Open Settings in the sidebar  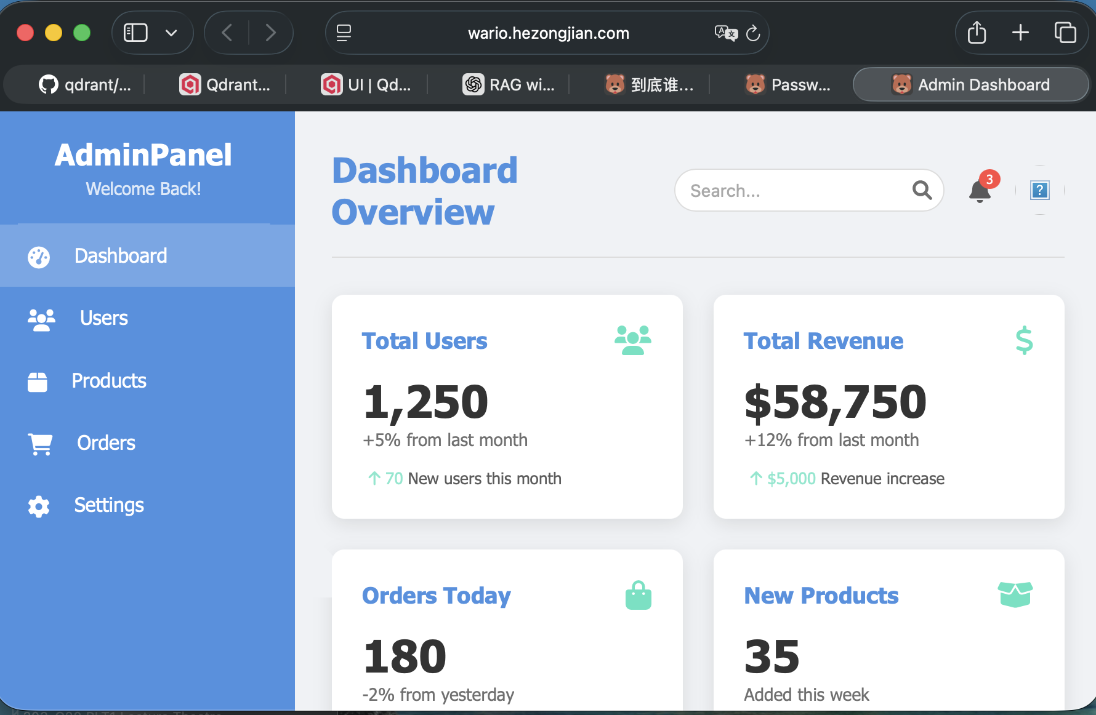(108, 505)
